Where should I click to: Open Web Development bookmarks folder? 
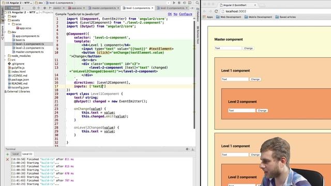pos(229,17)
